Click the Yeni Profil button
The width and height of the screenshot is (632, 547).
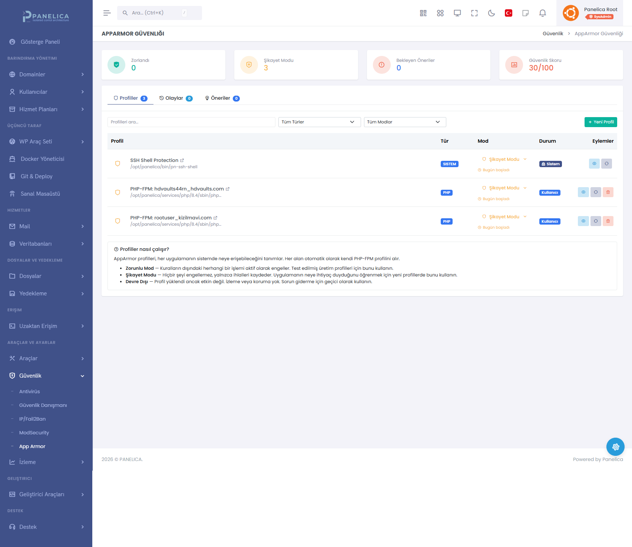(x=600, y=122)
